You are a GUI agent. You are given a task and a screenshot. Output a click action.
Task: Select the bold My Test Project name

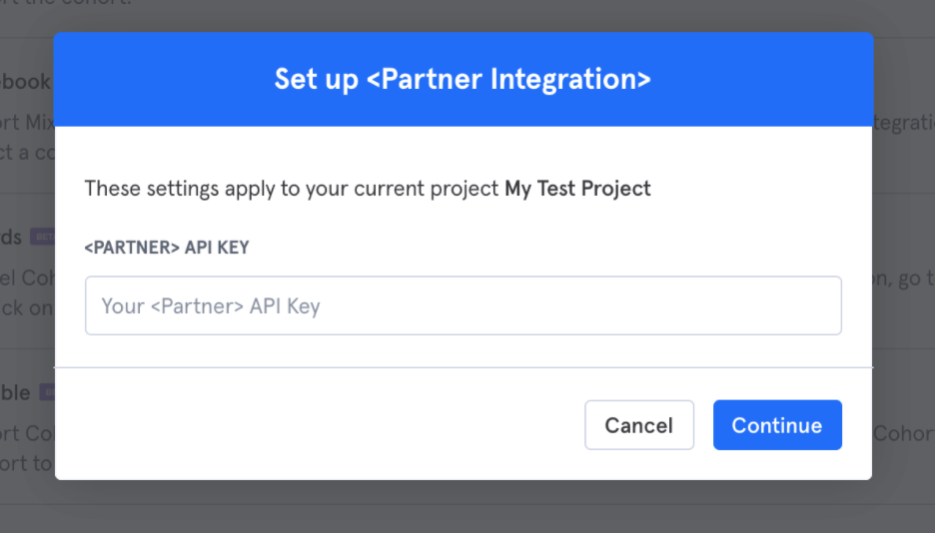click(577, 189)
